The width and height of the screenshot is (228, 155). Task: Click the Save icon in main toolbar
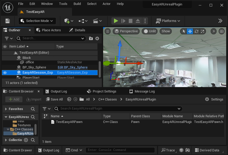pos(8,21)
